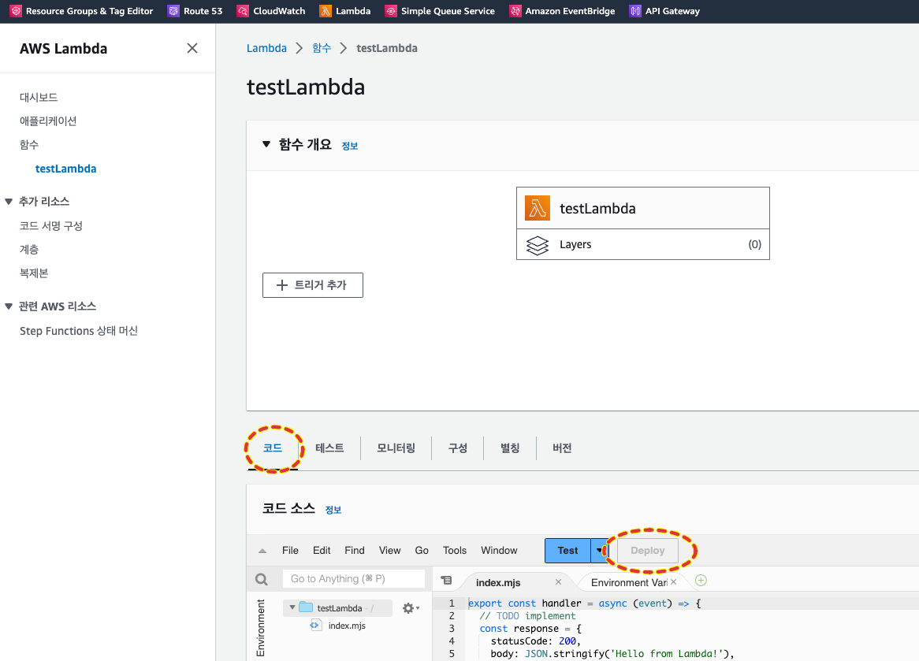This screenshot has height=661, width=919.
Task: Switch to the 버전 tab
Action: click(562, 448)
